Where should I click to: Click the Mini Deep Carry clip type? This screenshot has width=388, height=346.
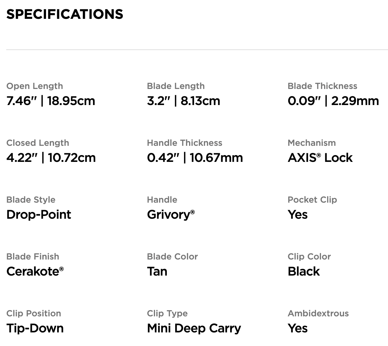point(194,328)
